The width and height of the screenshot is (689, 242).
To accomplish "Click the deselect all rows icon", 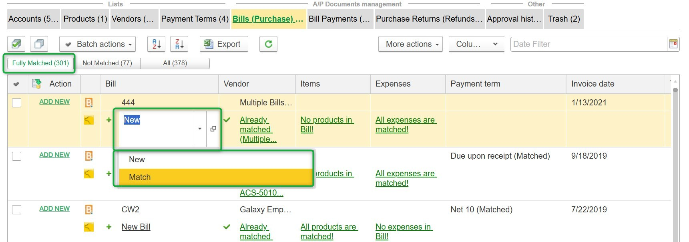I will click(39, 44).
